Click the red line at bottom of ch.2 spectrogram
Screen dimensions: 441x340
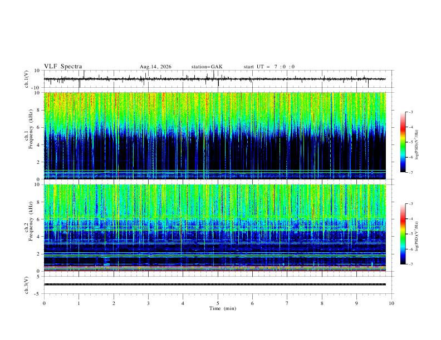click(214, 271)
